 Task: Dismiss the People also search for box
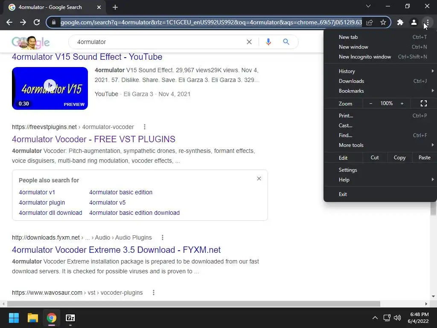click(259, 179)
